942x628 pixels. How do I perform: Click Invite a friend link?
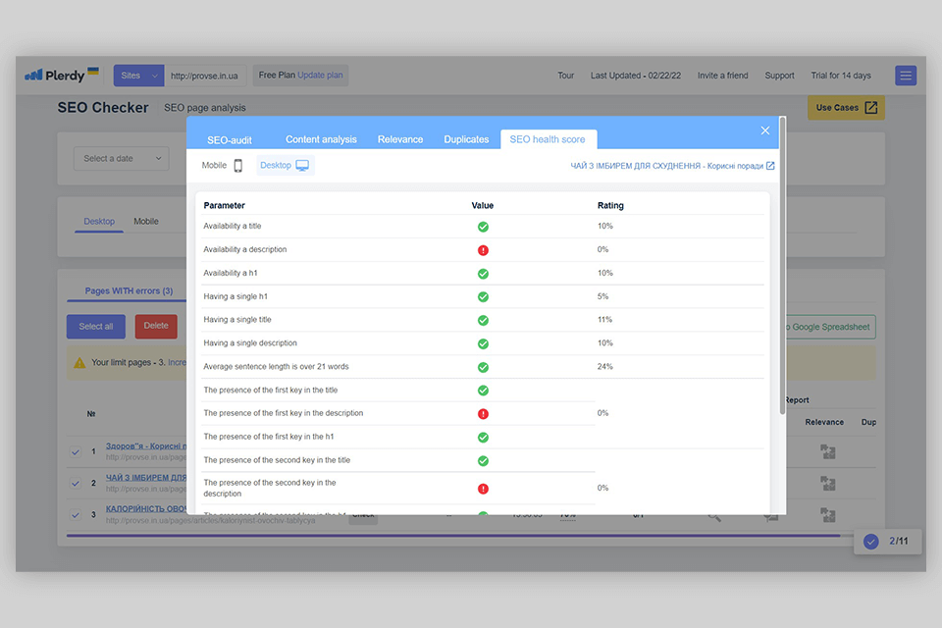[x=723, y=76]
